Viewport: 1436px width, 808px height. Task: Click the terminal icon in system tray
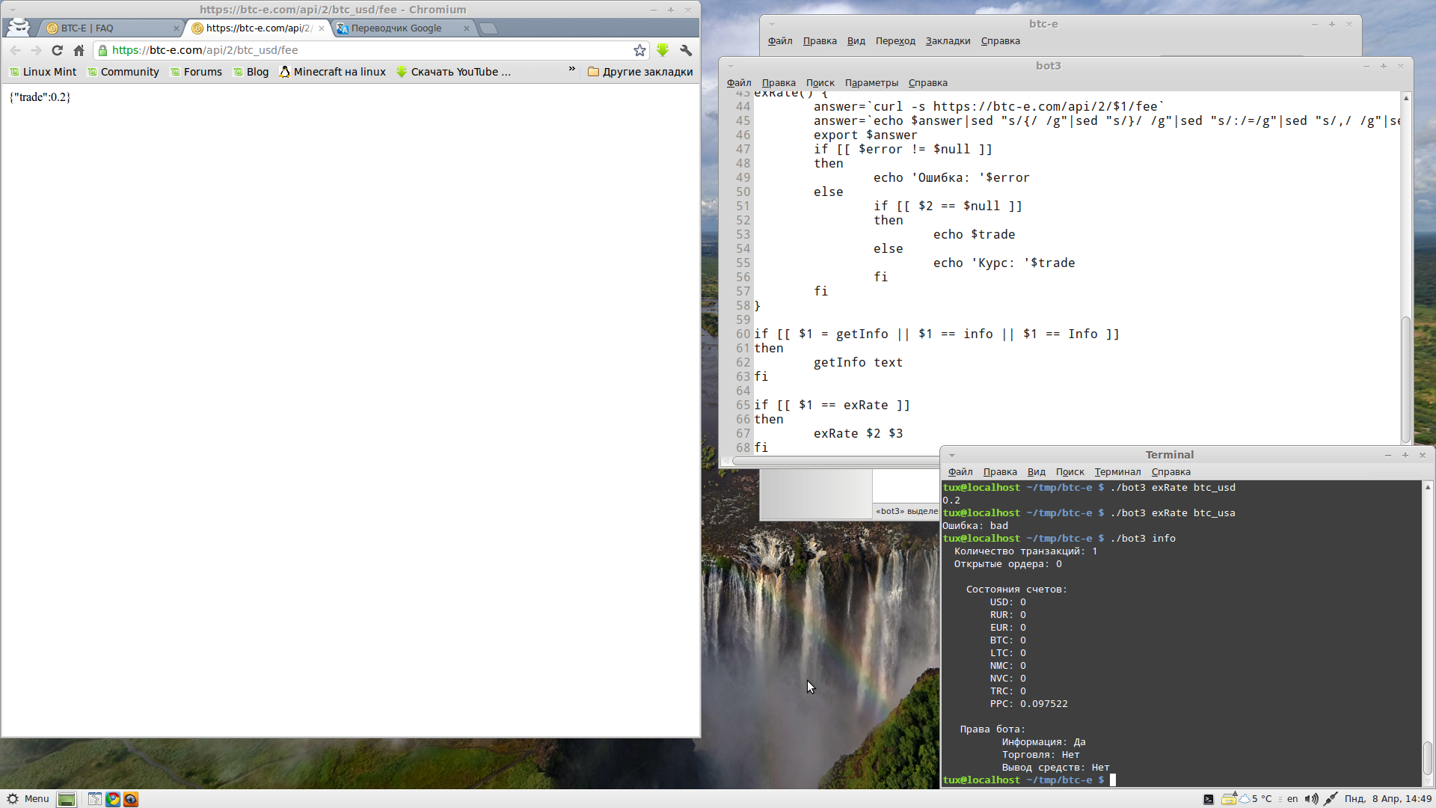coord(1208,799)
